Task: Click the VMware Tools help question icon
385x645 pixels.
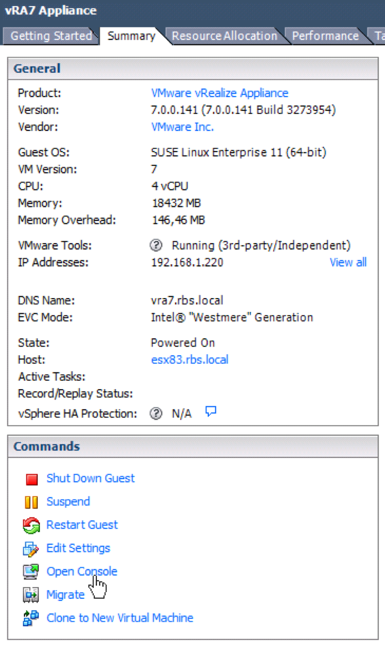Action: coord(156,245)
